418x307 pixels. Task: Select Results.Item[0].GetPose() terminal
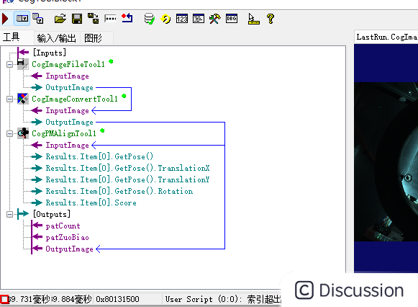pos(99,156)
